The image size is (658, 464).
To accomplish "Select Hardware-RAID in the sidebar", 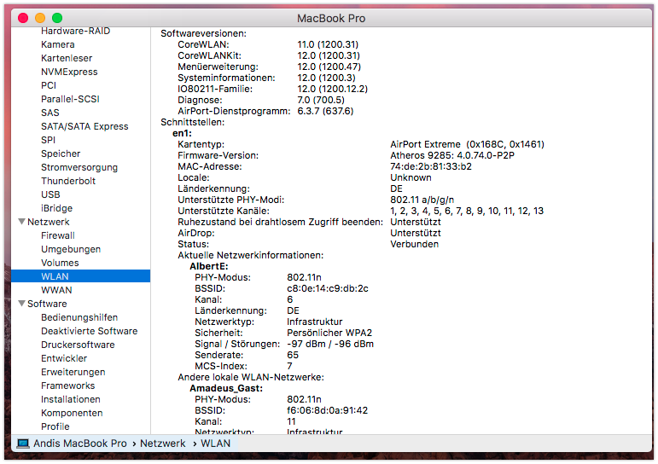I will point(76,31).
